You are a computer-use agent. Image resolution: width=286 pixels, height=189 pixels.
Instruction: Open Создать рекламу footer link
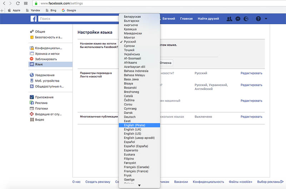coord(98,182)
